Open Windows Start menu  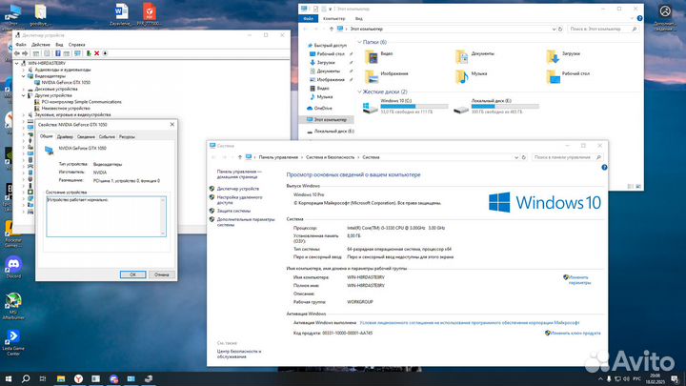coord(9,378)
